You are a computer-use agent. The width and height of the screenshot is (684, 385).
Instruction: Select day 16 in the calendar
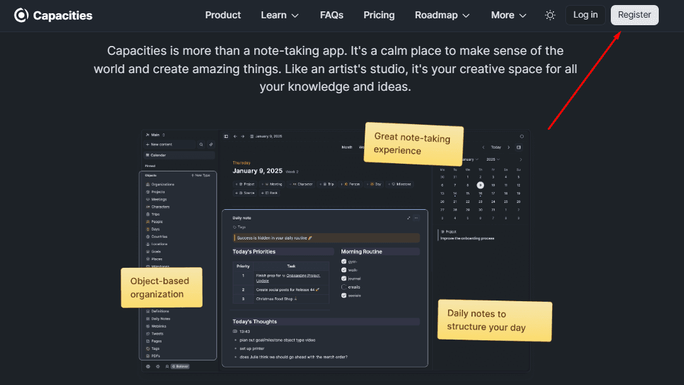click(x=480, y=193)
